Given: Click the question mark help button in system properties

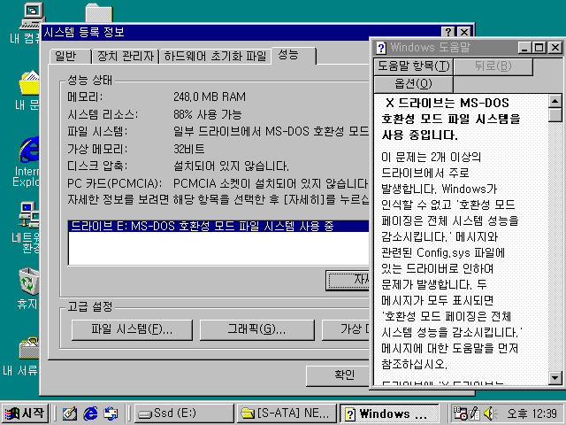Looking at the screenshot, I should 448,32.
